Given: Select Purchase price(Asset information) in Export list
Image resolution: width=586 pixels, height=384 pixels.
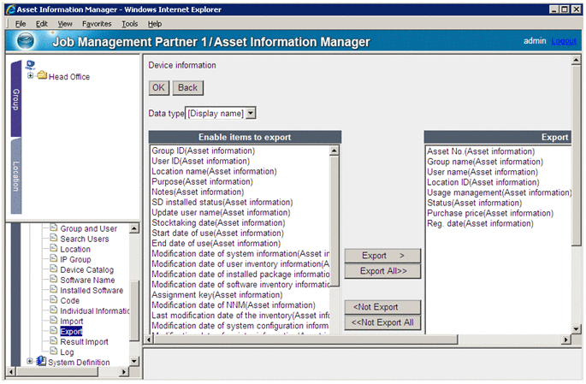Looking at the screenshot, I should click(x=490, y=213).
